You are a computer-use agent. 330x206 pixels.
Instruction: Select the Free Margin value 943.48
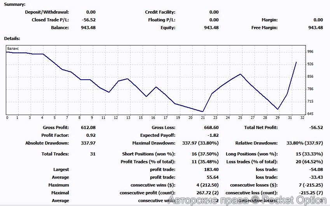tap(315, 28)
